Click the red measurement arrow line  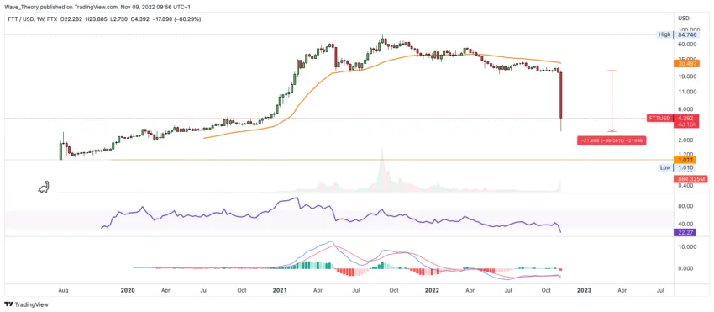tap(612, 101)
